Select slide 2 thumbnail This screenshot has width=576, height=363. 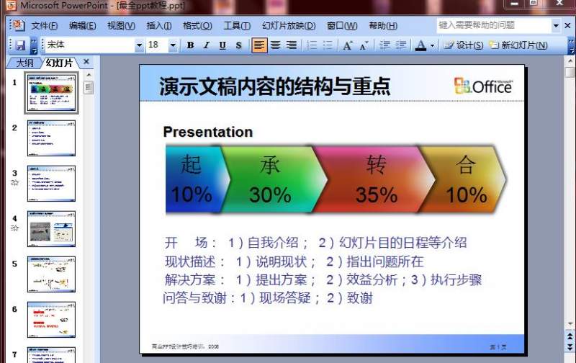pos(51,138)
